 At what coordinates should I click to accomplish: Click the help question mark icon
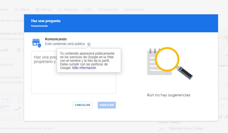tap(89, 44)
